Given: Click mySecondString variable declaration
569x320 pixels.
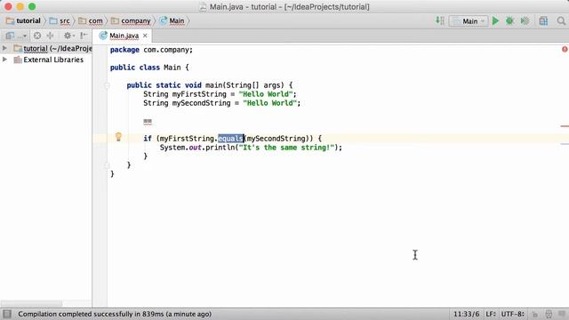Looking at the screenshot, I should pos(202,103).
